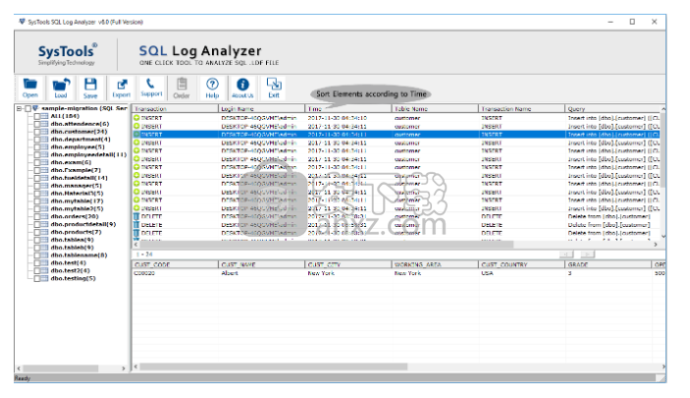The height and width of the screenshot is (398, 690).
Task: Sort by the Transaction Name column header
Action: coord(521,108)
